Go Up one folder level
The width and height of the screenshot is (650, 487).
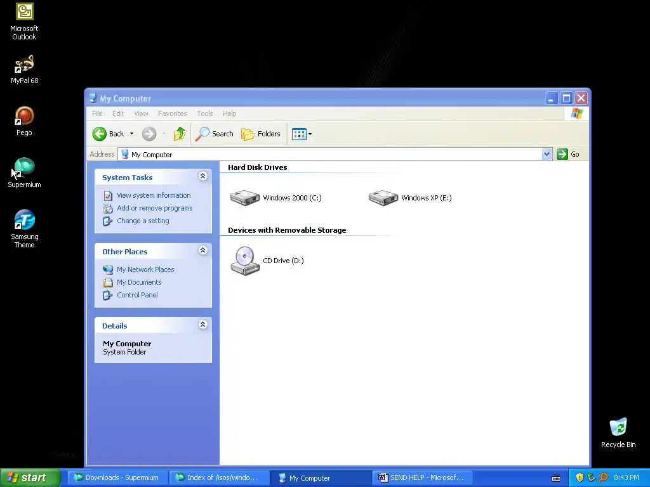coord(179,134)
